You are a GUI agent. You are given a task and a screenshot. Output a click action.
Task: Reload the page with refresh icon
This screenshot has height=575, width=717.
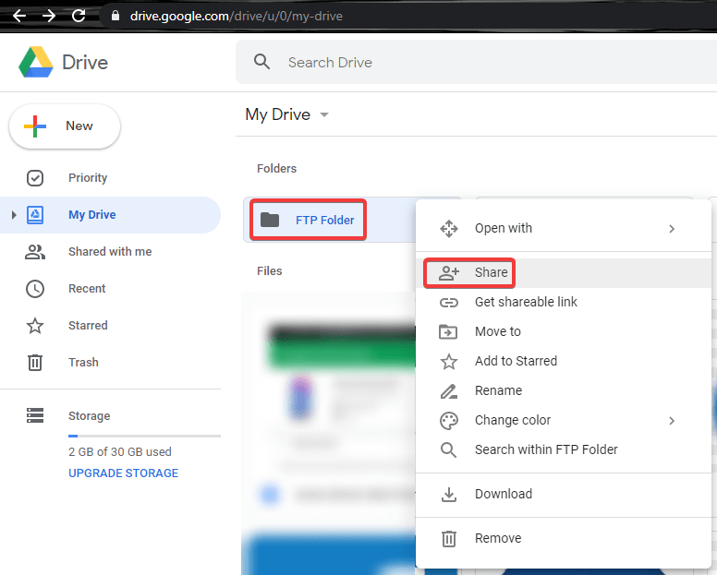(x=79, y=16)
